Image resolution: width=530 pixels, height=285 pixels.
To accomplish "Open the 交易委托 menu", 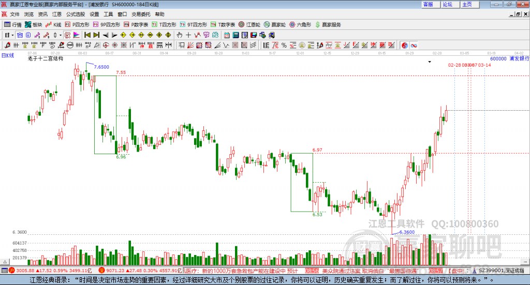I will pos(141,14).
